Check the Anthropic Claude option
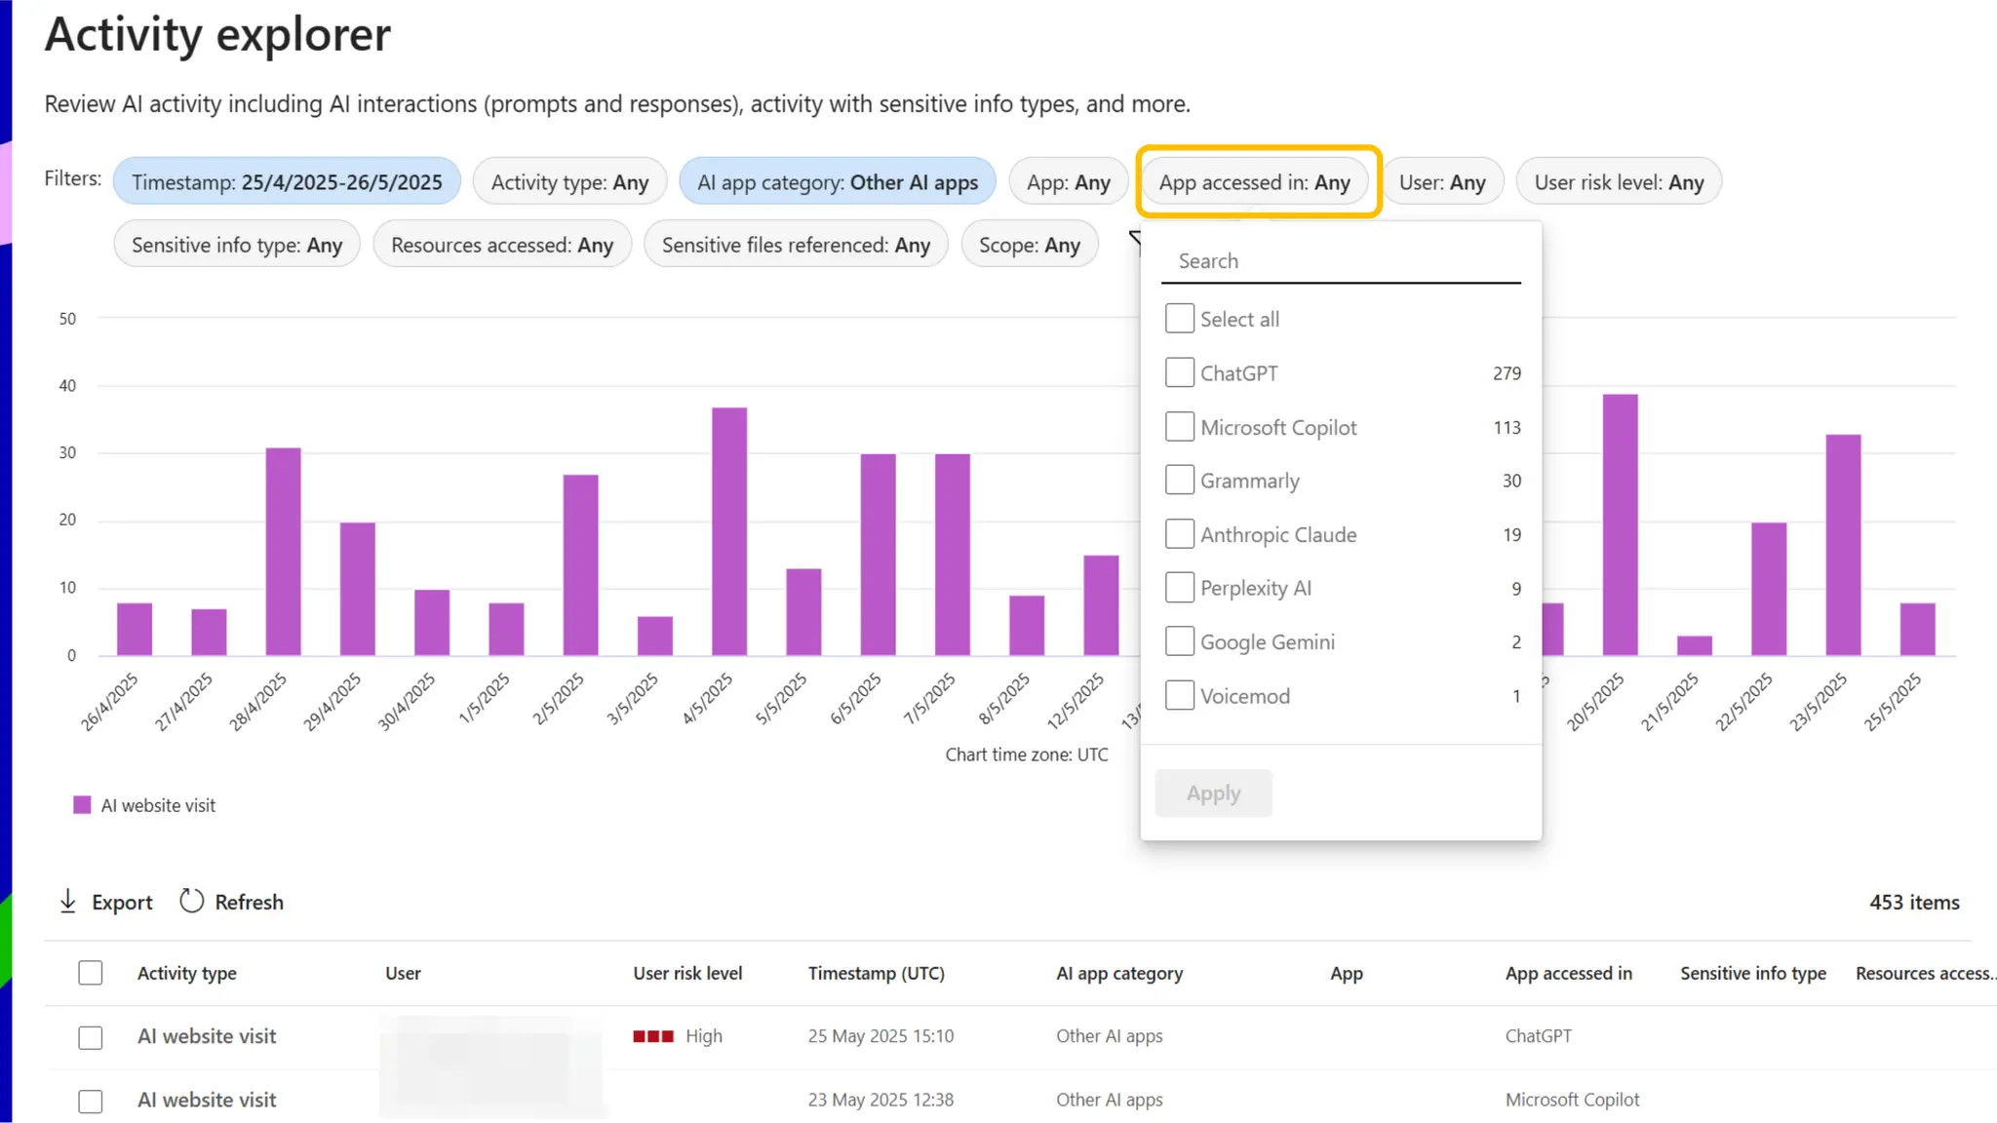This screenshot has height=1123, width=1997. coord(1180,534)
